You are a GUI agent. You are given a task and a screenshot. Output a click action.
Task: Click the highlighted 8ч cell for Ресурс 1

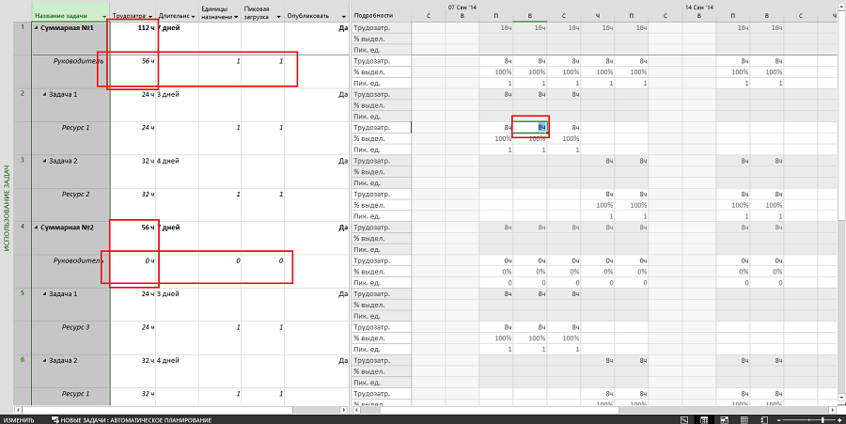click(x=530, y=128)
